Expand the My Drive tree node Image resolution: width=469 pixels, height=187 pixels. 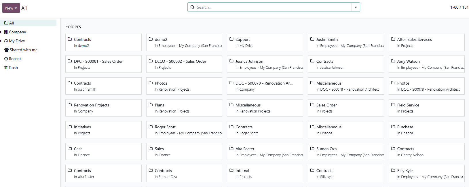tap(1, 41)
